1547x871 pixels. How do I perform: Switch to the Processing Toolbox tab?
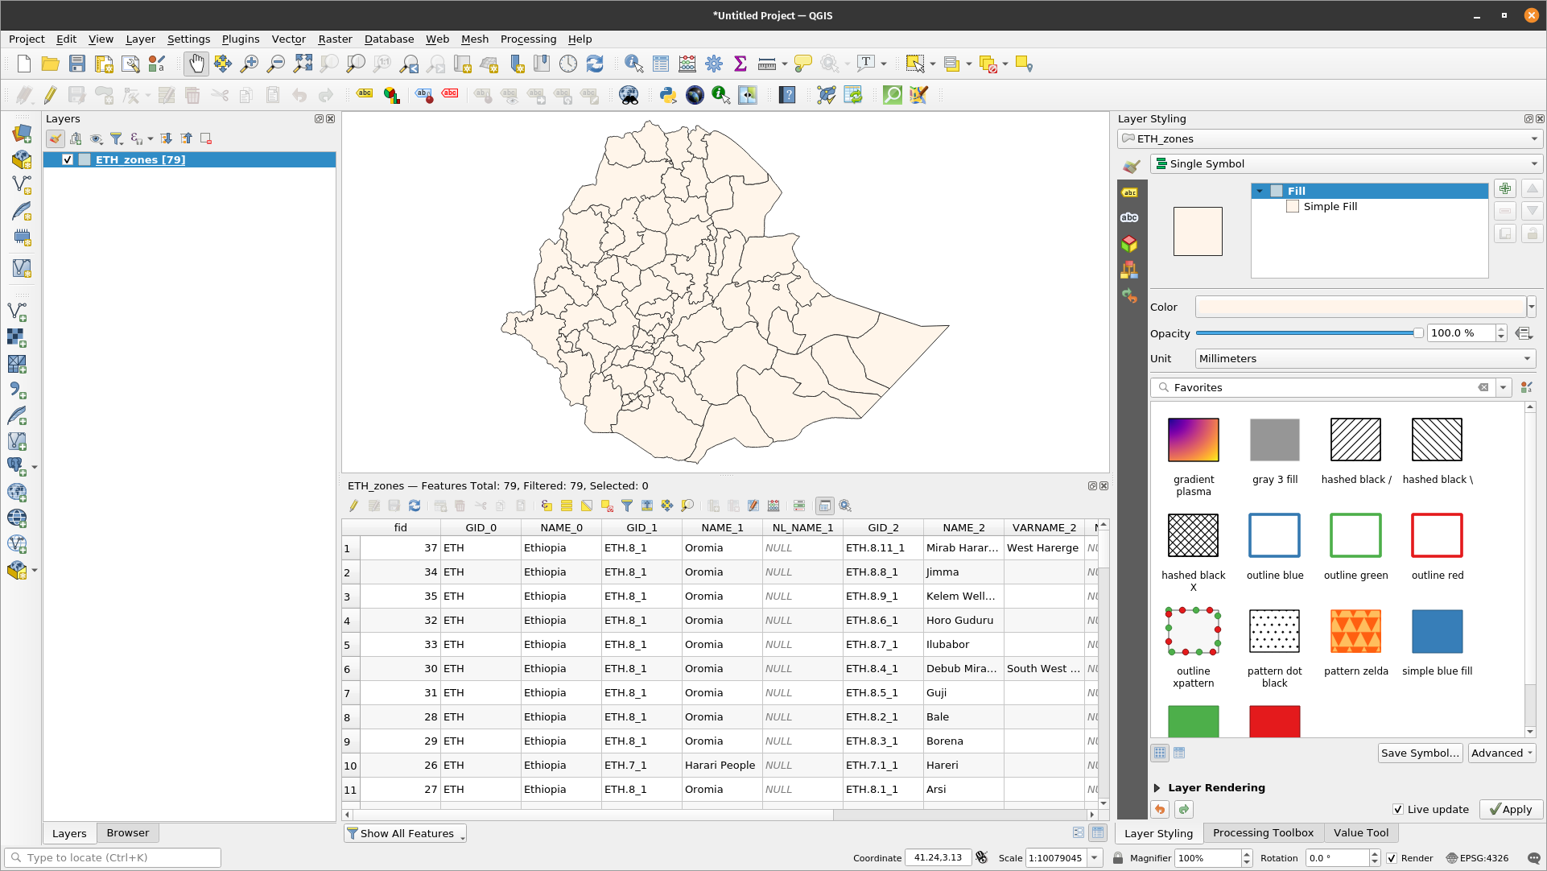click(x=1263, y=833)
